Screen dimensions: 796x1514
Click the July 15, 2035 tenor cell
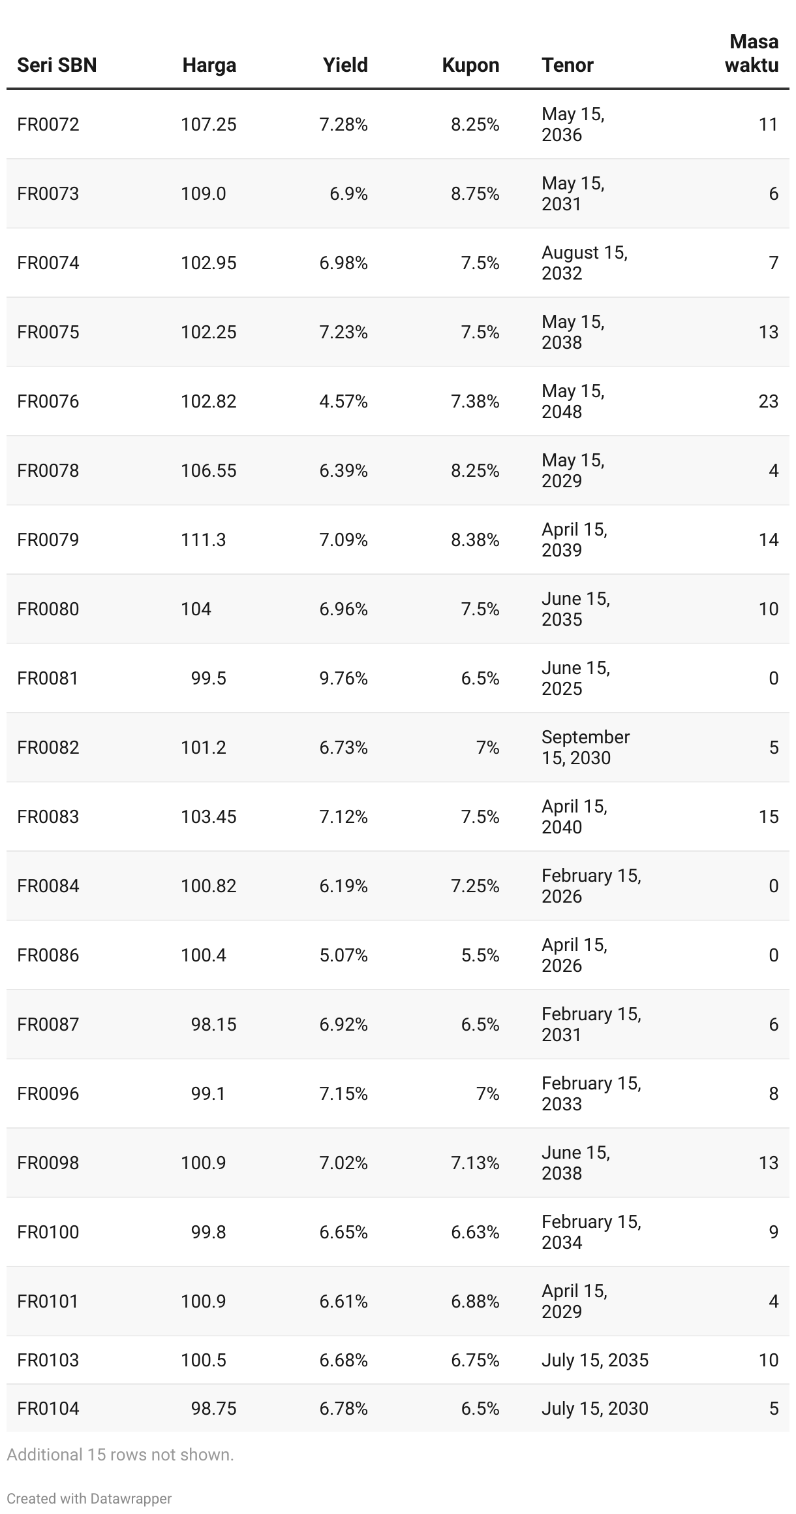click(x=595, y=1360)
